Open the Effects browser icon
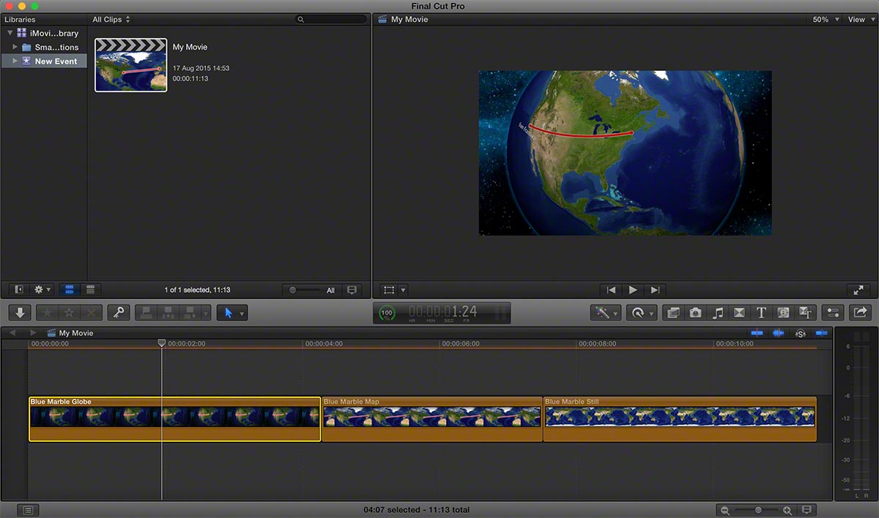This screenshot has width=879, height=518. (673, 312)
